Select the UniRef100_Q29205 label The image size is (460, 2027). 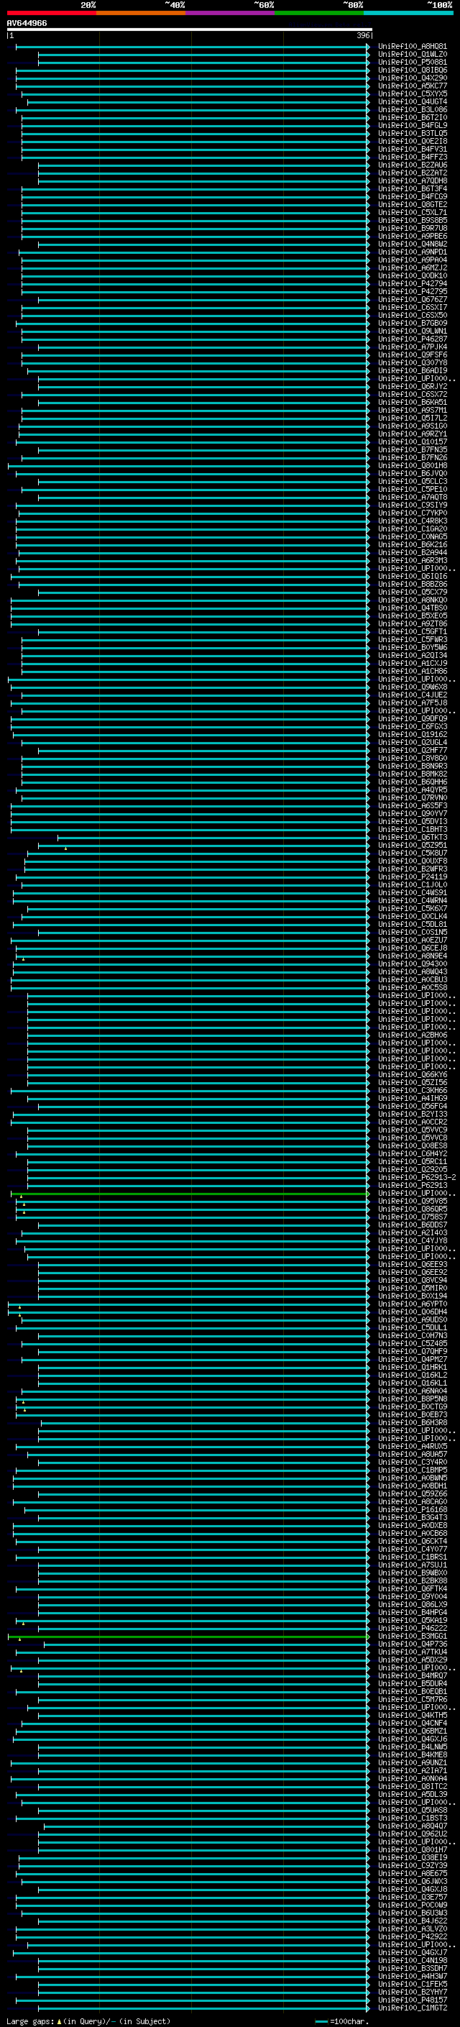coord(413,1169)
